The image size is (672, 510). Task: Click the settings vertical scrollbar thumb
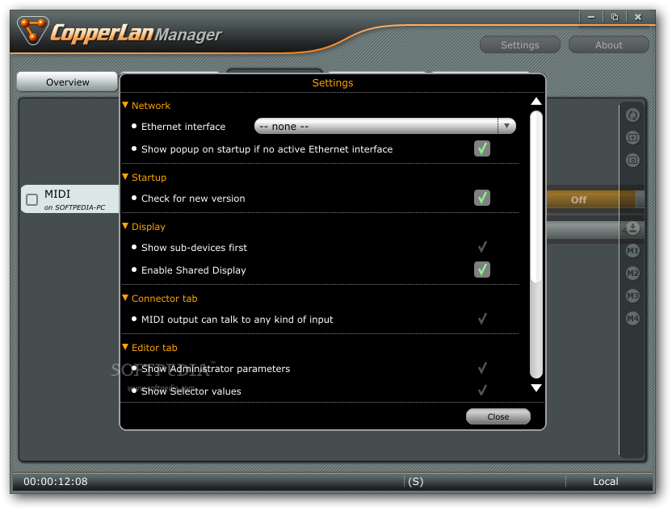(536, 196)
